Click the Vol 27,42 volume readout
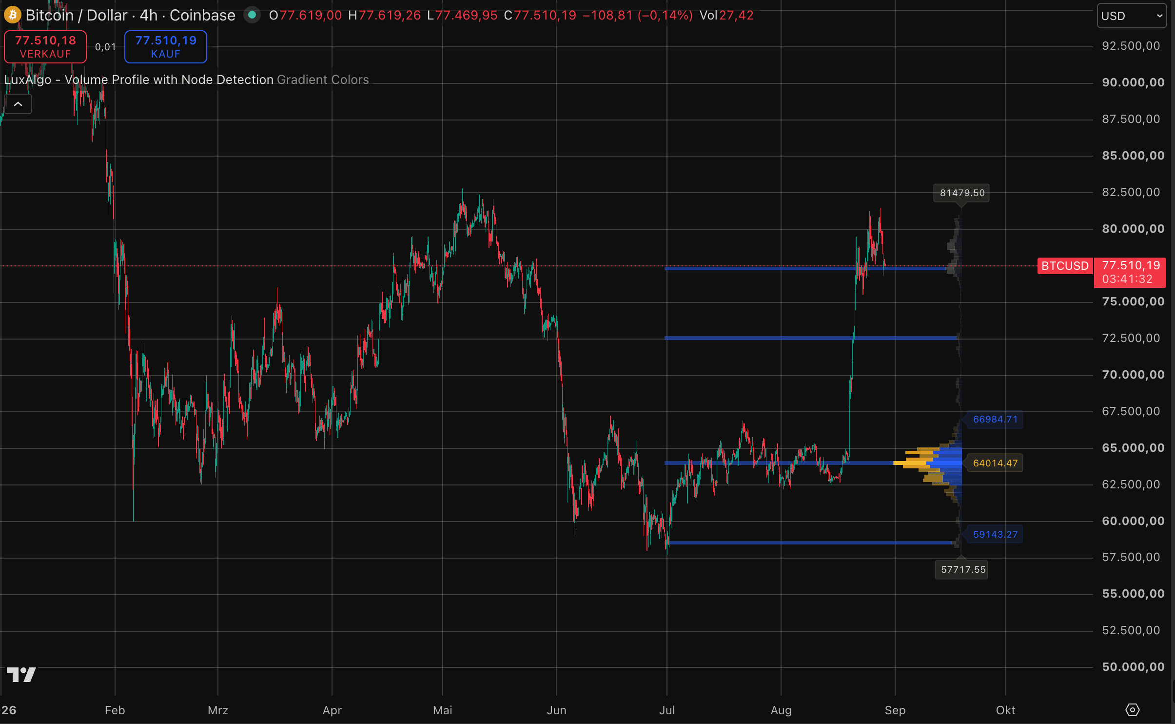Screen dimensions: 1175x724 pyautogui.click(x=726, y=15)
